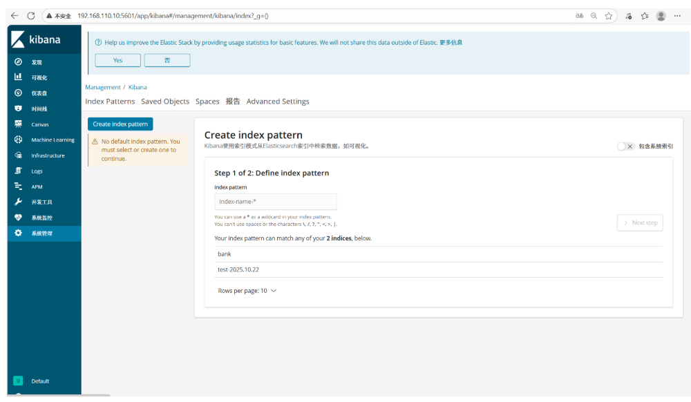Click the Next step button

[640, 223]
